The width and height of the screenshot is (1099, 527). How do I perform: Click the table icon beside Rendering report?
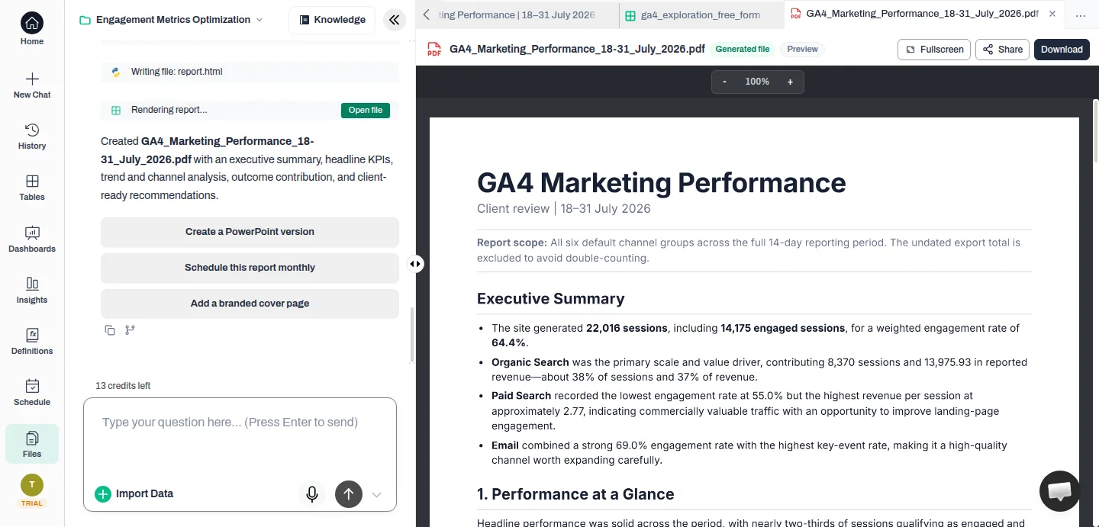116,111
